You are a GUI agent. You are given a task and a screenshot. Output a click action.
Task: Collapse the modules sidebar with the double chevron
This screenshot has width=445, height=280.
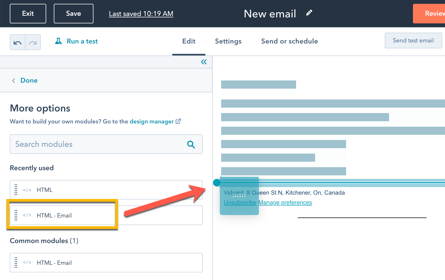[203, 62]
